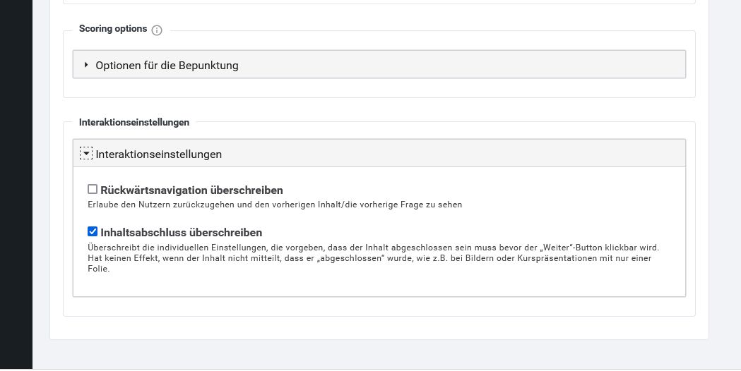The image size is (741, 371).
Task: Click the 'Überschreibt die individuellen Einstellungen' description paragraph
Action: pyautogui.click(x=374, y=257)
